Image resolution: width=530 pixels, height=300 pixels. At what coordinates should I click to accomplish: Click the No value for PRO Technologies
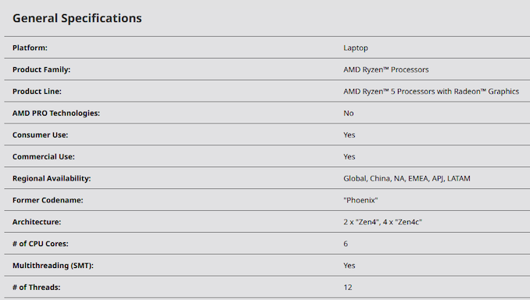click(x=349, y=113)
